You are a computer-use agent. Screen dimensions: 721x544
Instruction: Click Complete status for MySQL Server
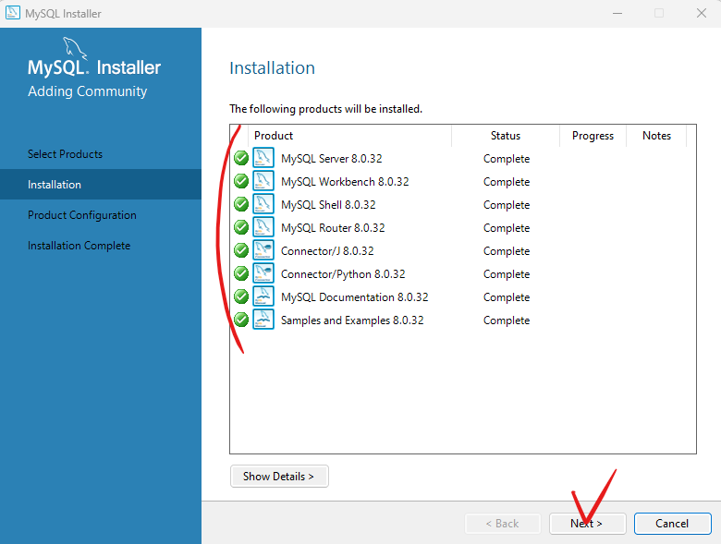507,159
